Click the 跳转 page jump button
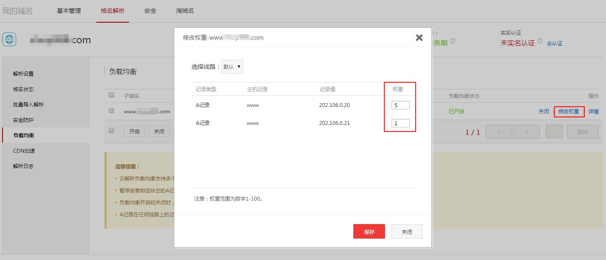The width and height of the screenshot is (606, 260). tap(582, 132)
